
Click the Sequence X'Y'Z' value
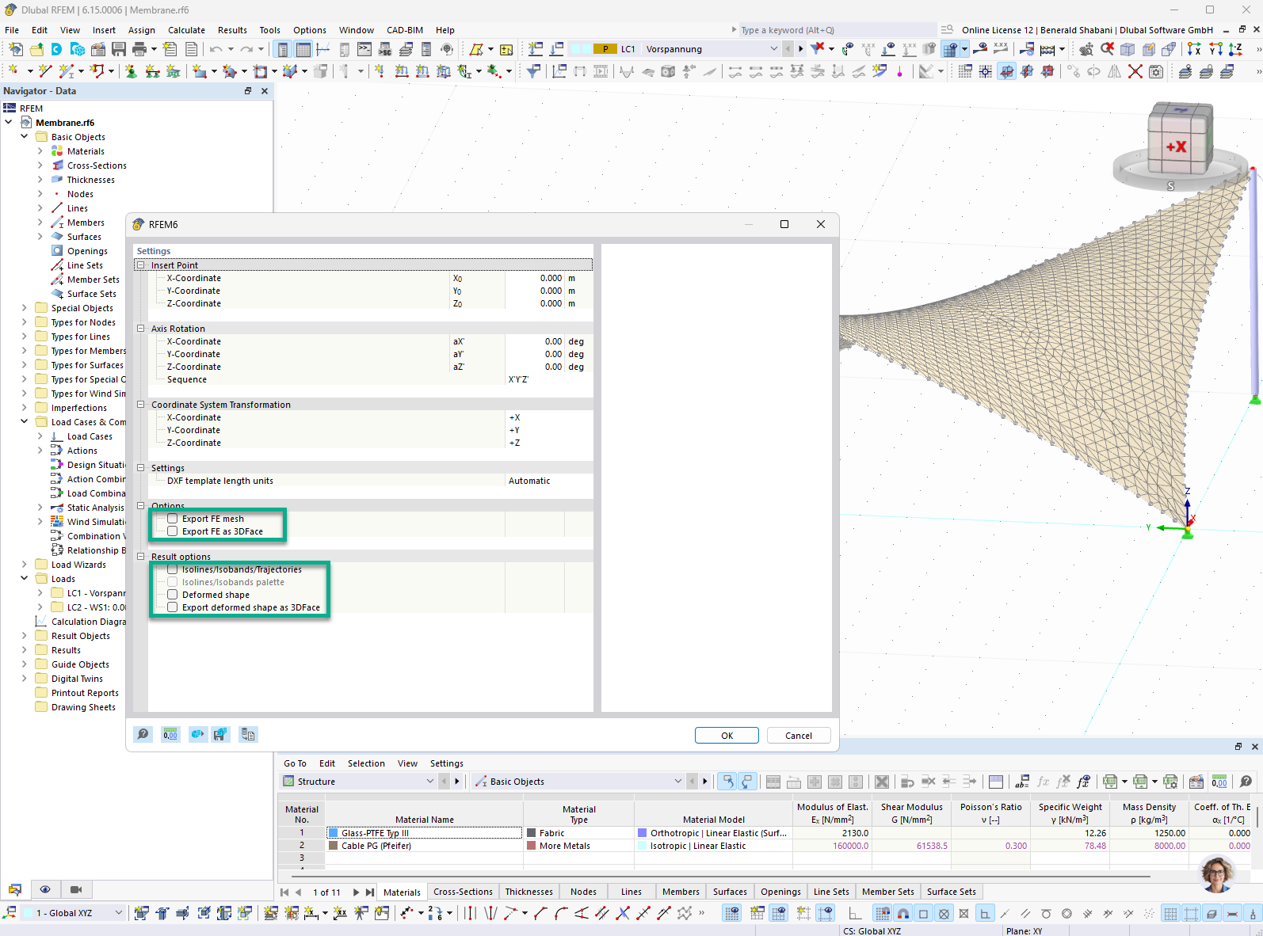point(549,379)
